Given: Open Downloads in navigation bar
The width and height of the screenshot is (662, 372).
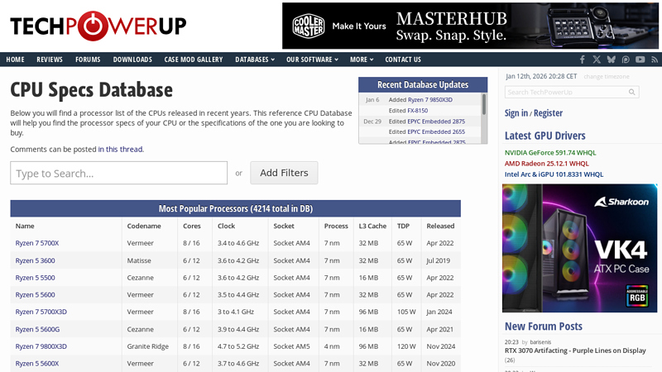Looking at the screenshot, I should point(132,60).
